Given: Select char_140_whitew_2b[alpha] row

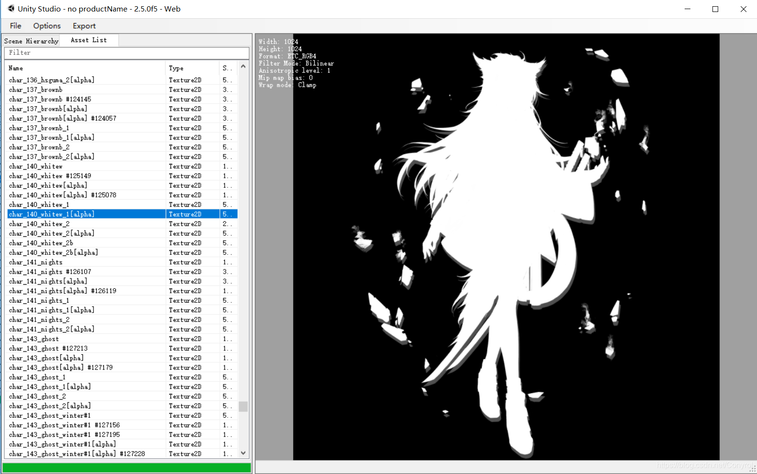Looking at the screenshot, I should pyautogui.click(x=122, y=253).
